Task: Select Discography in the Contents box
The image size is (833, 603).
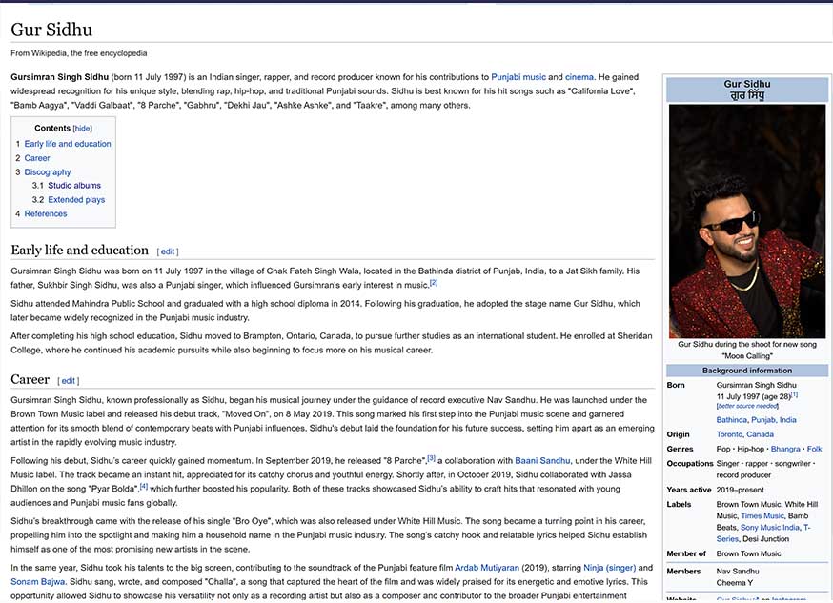Action: click(x=48, y=172)
